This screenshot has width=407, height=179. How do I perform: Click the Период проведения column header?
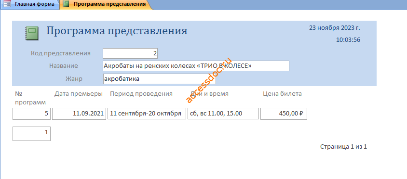141,94
